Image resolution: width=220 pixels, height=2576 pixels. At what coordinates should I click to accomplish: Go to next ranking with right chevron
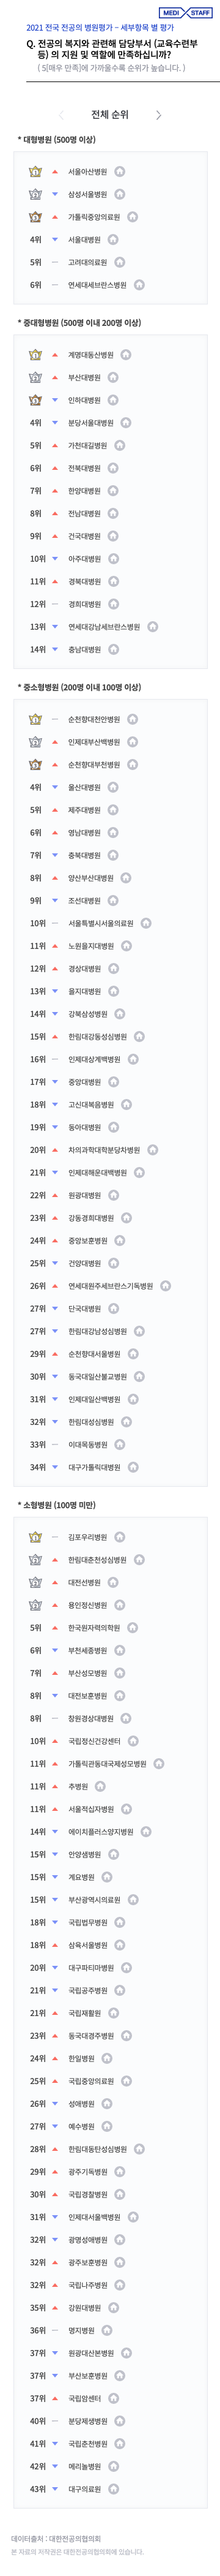click(158, 115)
